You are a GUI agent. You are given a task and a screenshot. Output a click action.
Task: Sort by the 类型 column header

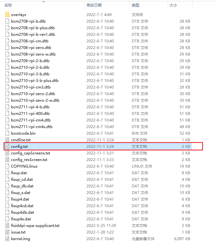click(x=136, y=5)
